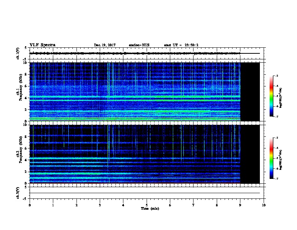Image resolution: width=297 pixels, height=230 pixels.
Task: Click the "6" kHz tick on ch.2 frequency axis
Action: (26, 148)
